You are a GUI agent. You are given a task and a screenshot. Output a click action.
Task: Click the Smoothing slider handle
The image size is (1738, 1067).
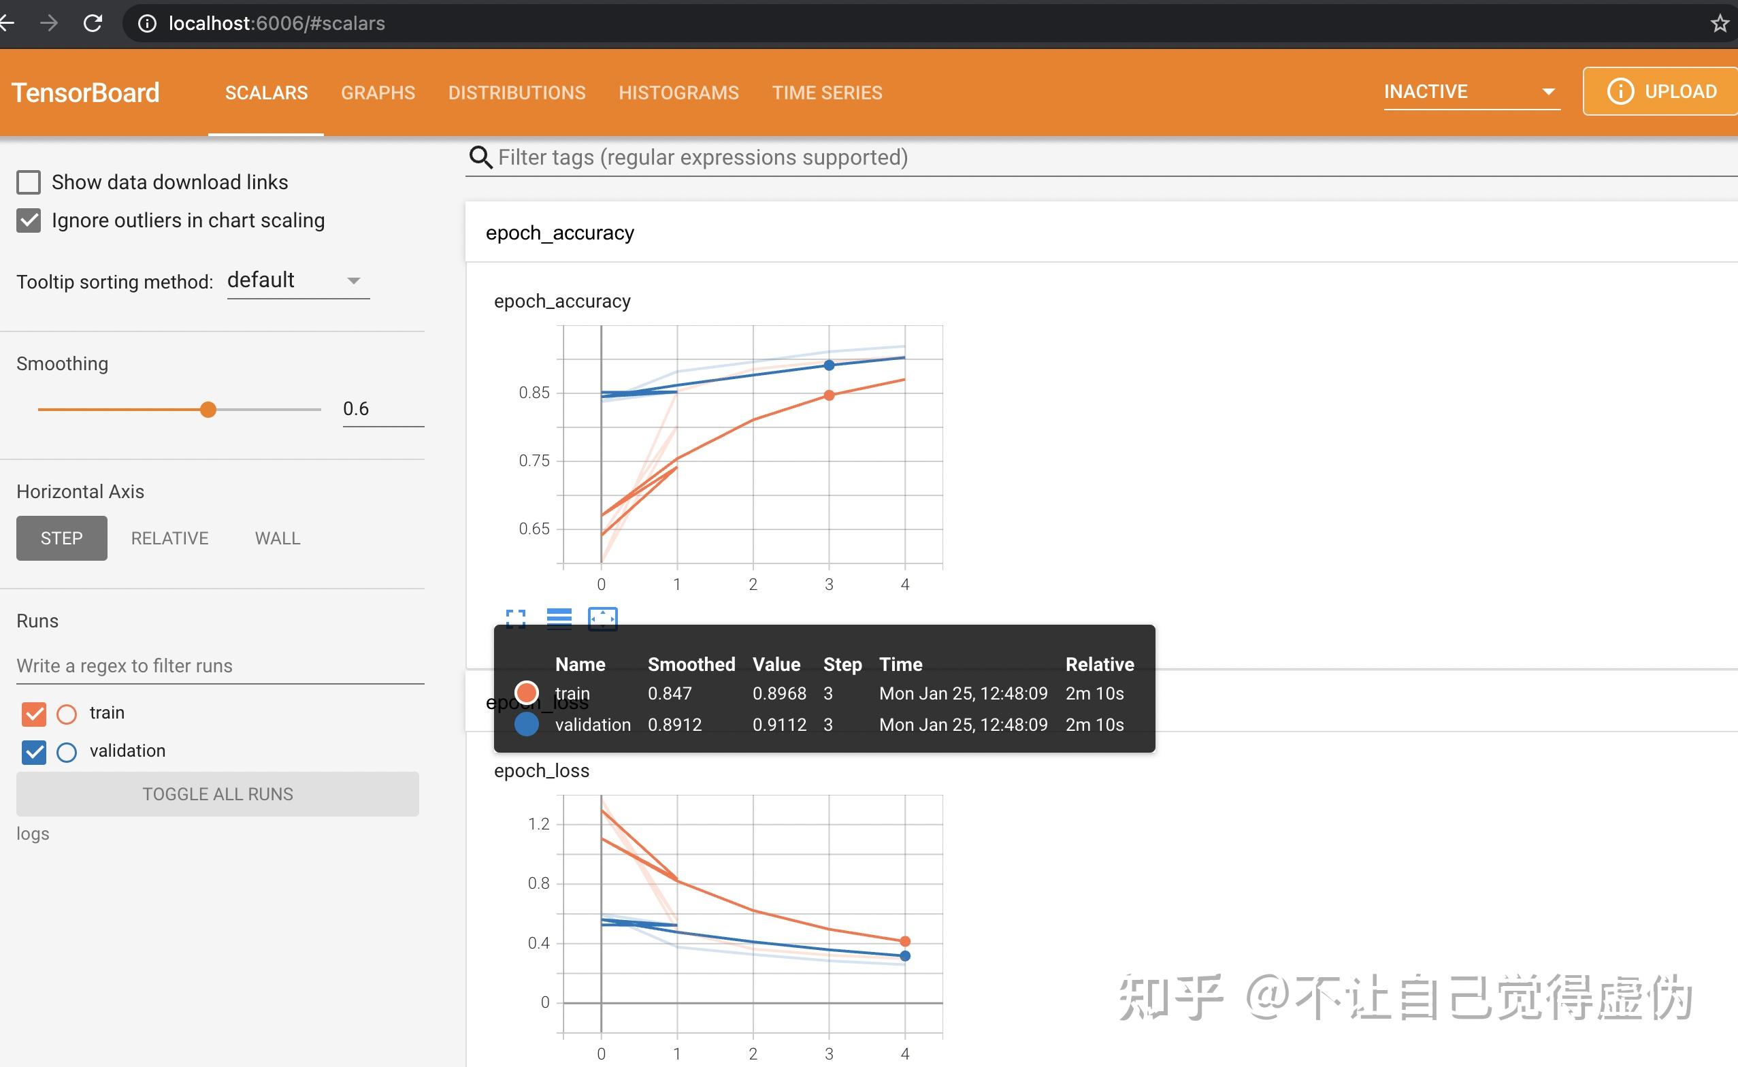(x=208, y=409)
